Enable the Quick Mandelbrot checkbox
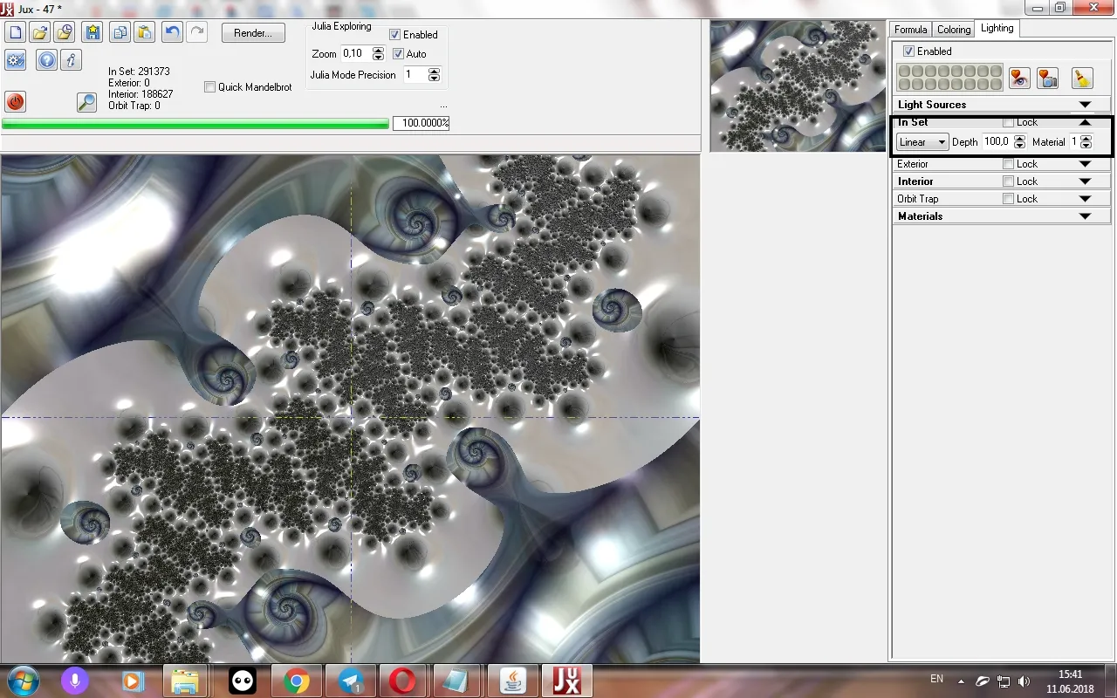 [209, 87]
